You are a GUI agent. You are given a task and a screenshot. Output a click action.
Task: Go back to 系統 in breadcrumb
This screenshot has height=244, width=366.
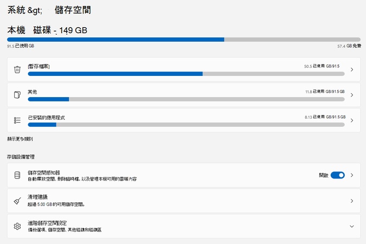(x=15, y=11)
